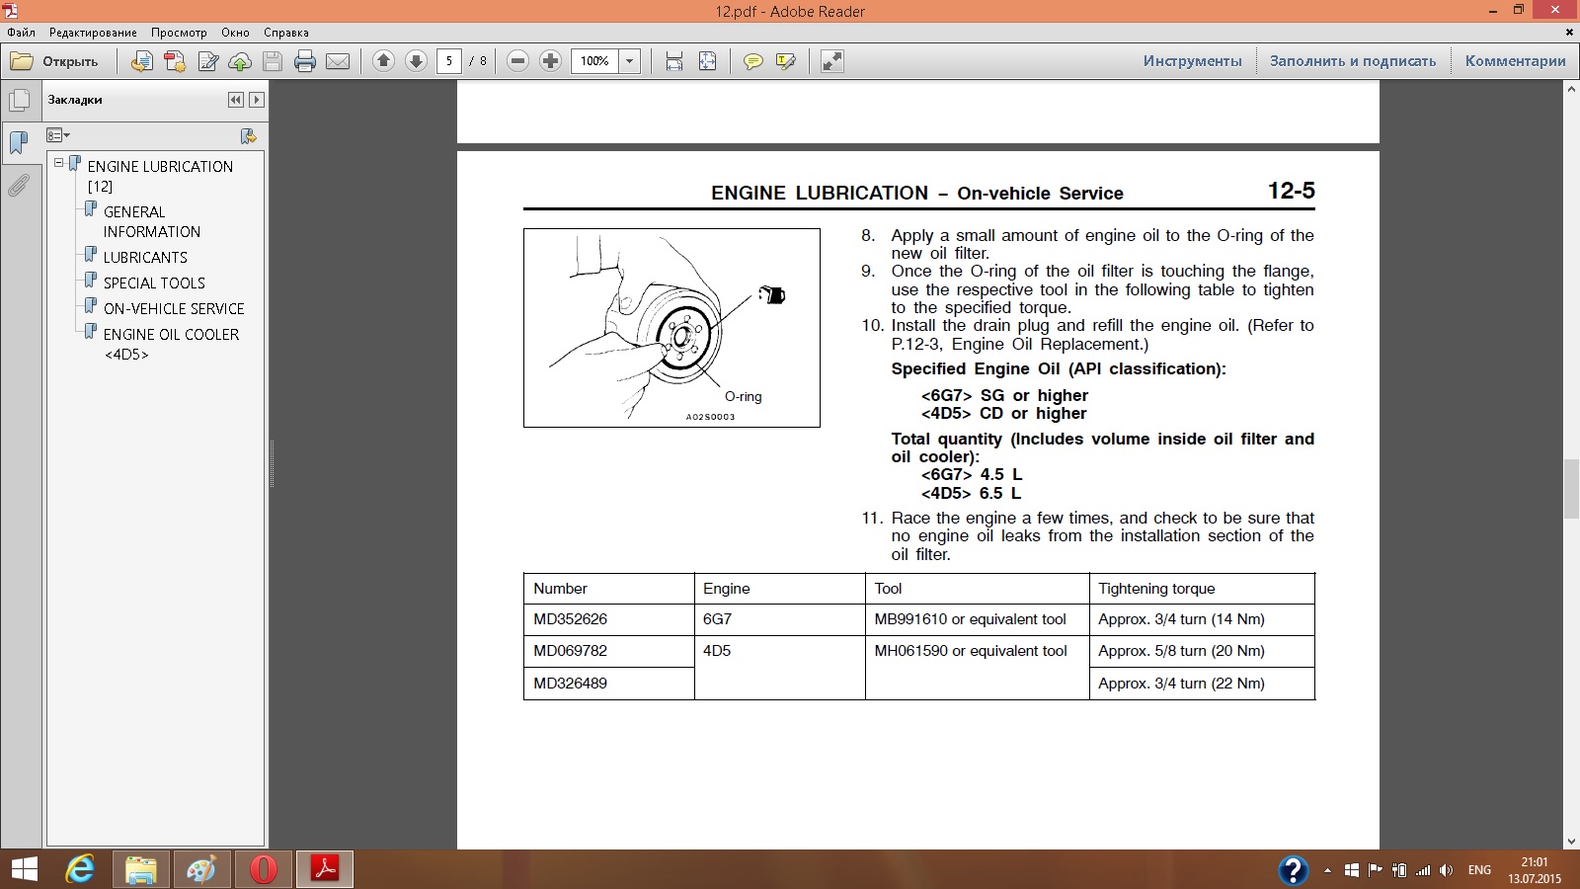Collapse the ENGINE LUBRICATION bookmark tree
This screenshot has width=1580, height=889.
(59, 163)
